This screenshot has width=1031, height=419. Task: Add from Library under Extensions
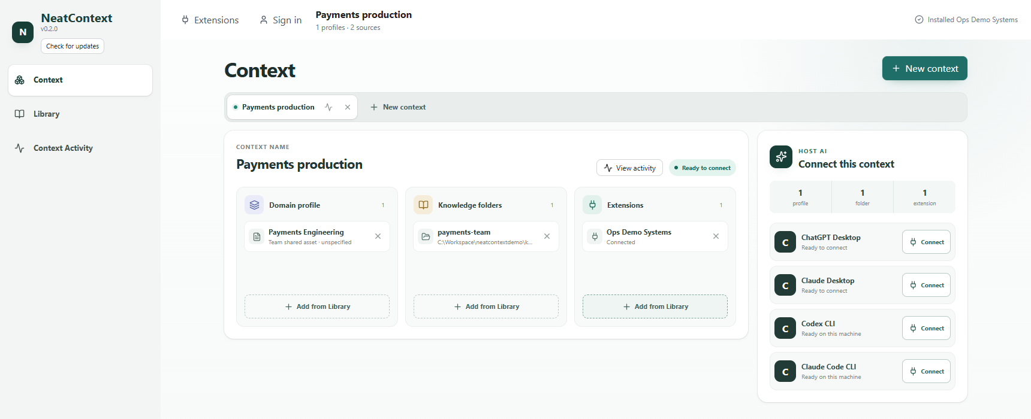[x=655, y=306]
